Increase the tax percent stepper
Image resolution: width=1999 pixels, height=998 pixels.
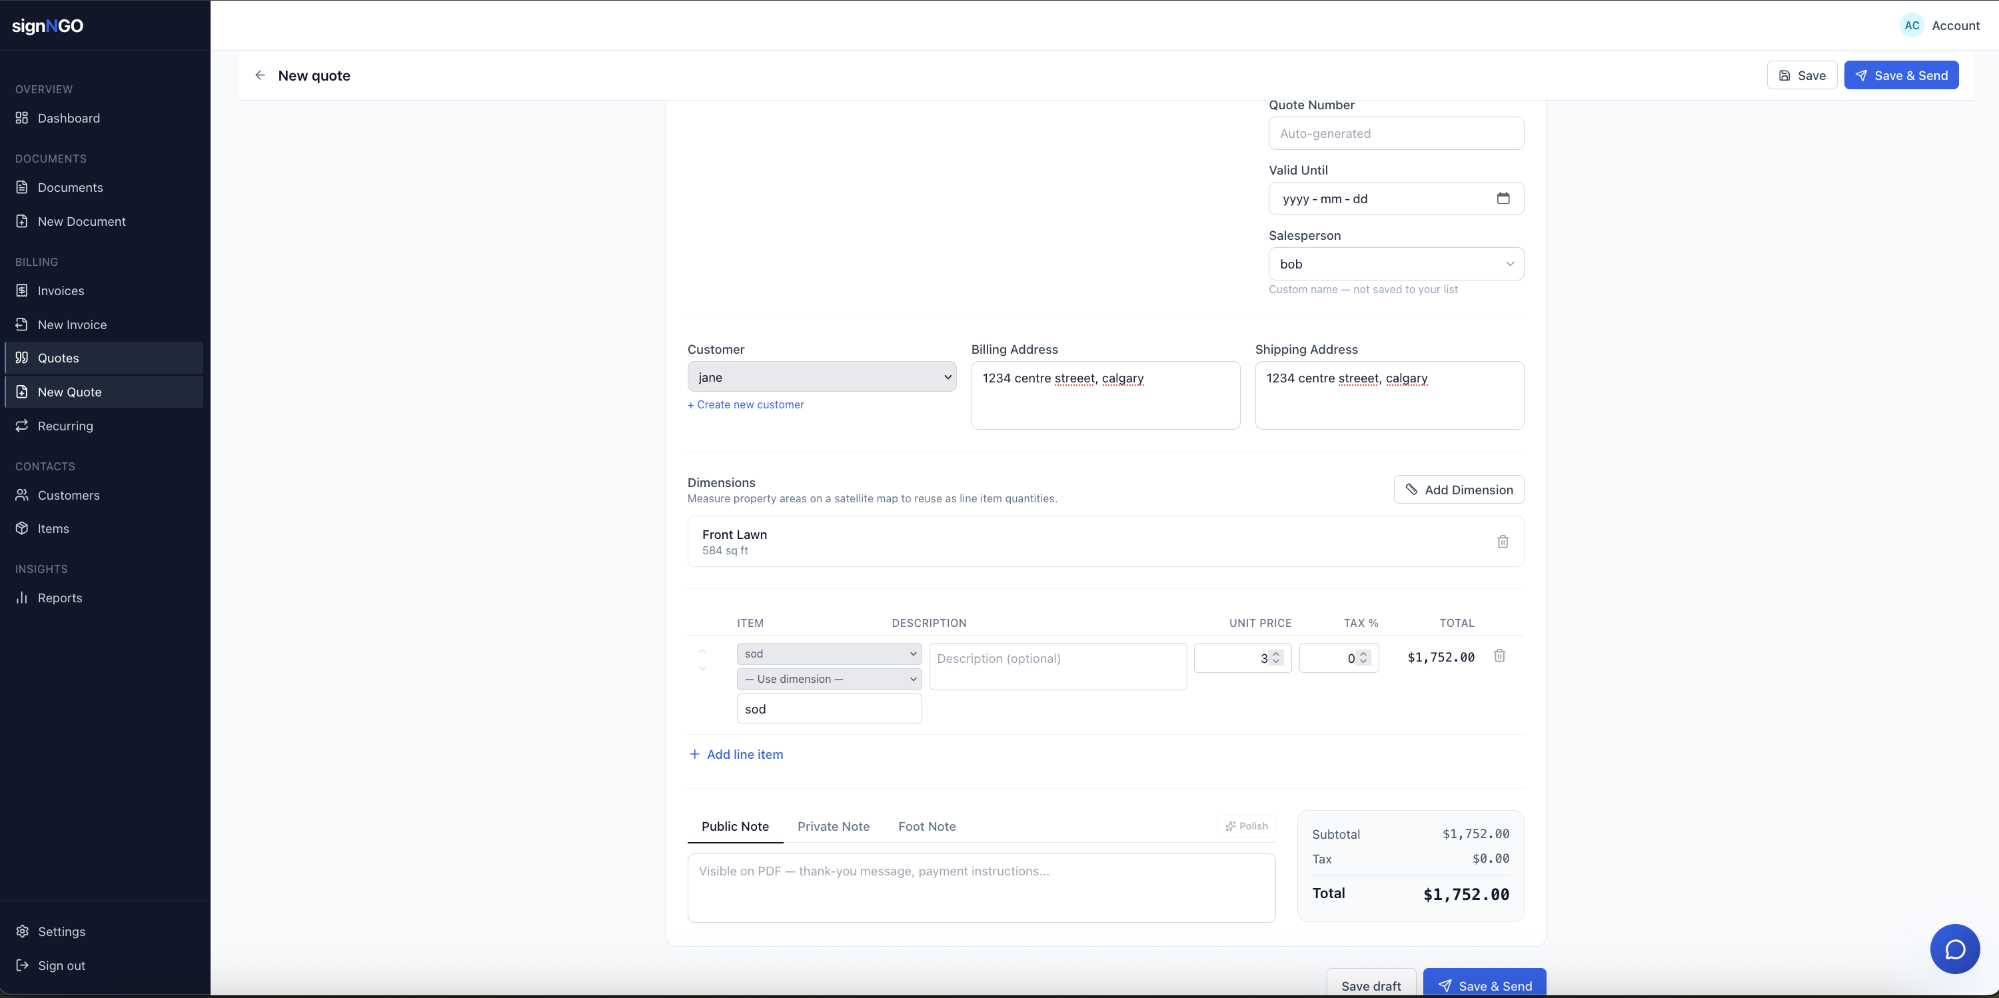click(1363, 654)
